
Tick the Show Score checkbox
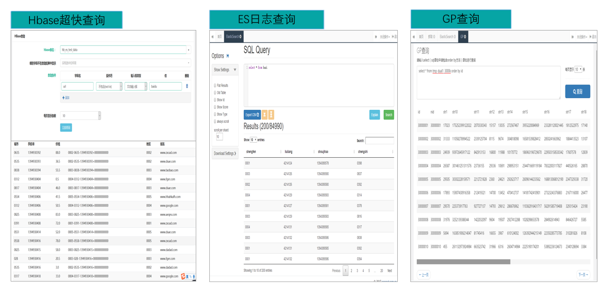(x=215, y=107)
